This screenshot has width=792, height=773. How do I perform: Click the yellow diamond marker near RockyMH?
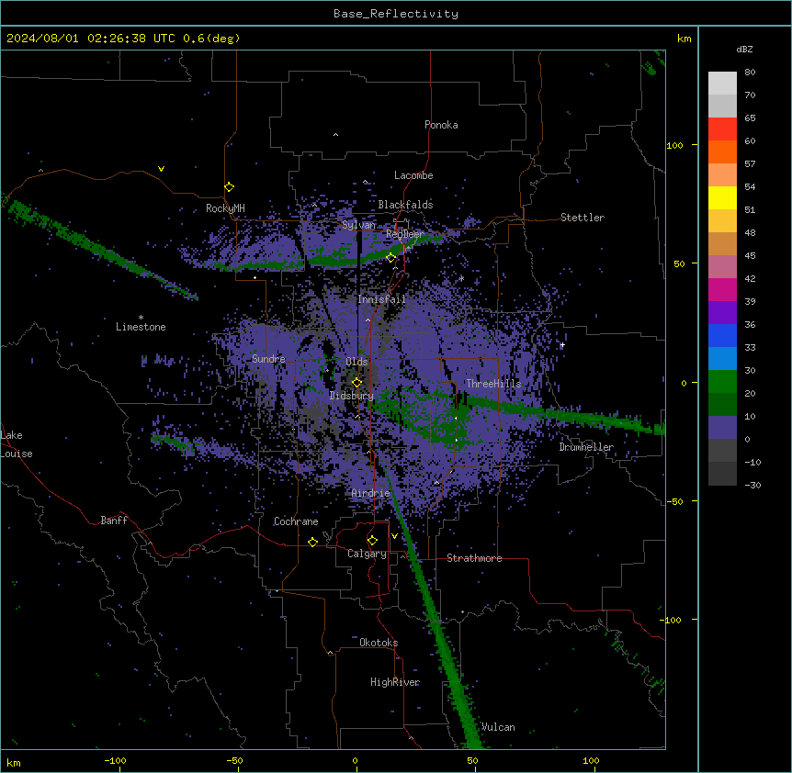pyautogui.click(x=229, y=187)
